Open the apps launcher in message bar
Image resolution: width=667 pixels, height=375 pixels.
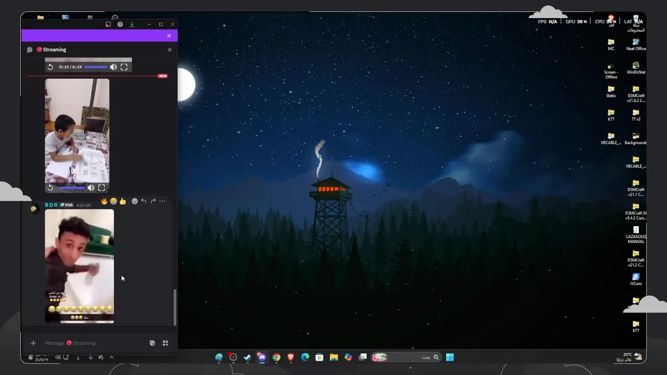[x=165, y=343]
